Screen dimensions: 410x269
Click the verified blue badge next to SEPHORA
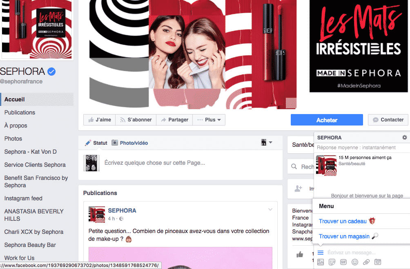point(51,72)
